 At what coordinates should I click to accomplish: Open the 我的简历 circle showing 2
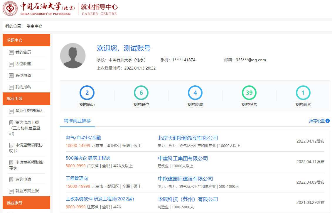87,93
